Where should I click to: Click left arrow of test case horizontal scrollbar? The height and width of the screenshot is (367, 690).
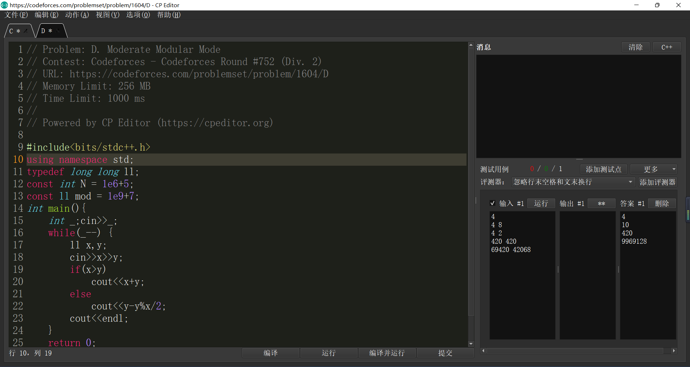coord(483,351)
